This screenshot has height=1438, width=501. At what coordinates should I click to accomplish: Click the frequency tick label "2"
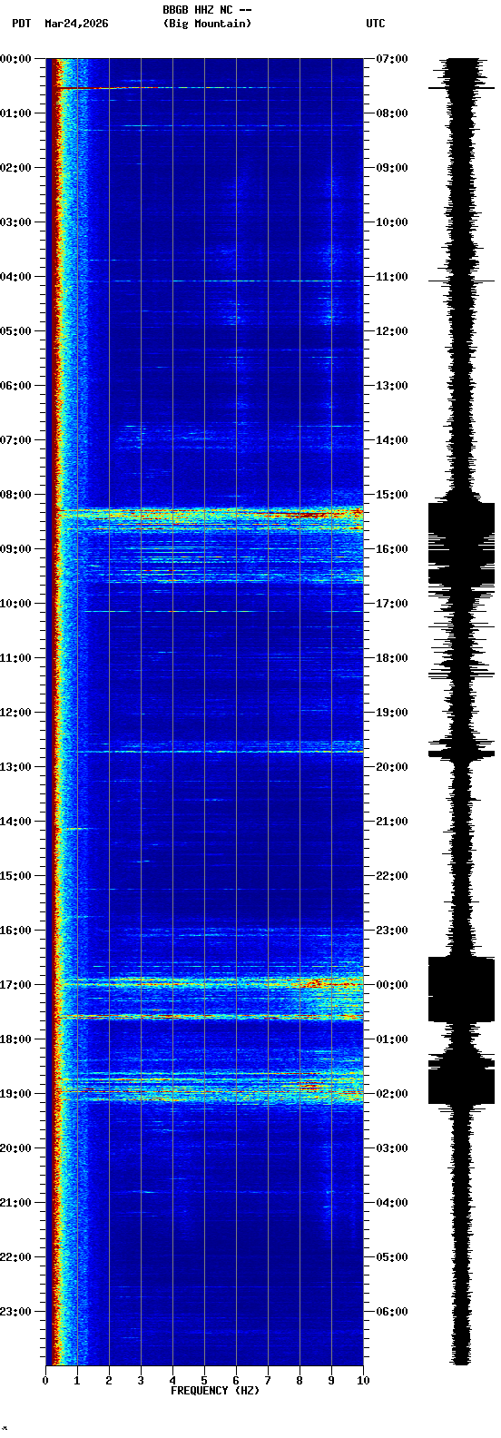(x=109, y=1381)
